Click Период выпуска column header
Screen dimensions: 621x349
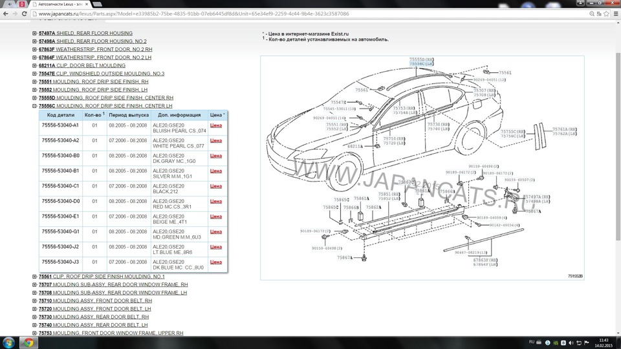point(129,115)
